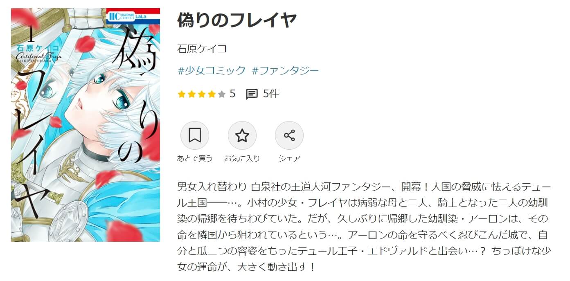Viewport: 570px width, 281px height.
Task: Open the 偽りのフレイヤ cover thumbnail
Action: 86,125
